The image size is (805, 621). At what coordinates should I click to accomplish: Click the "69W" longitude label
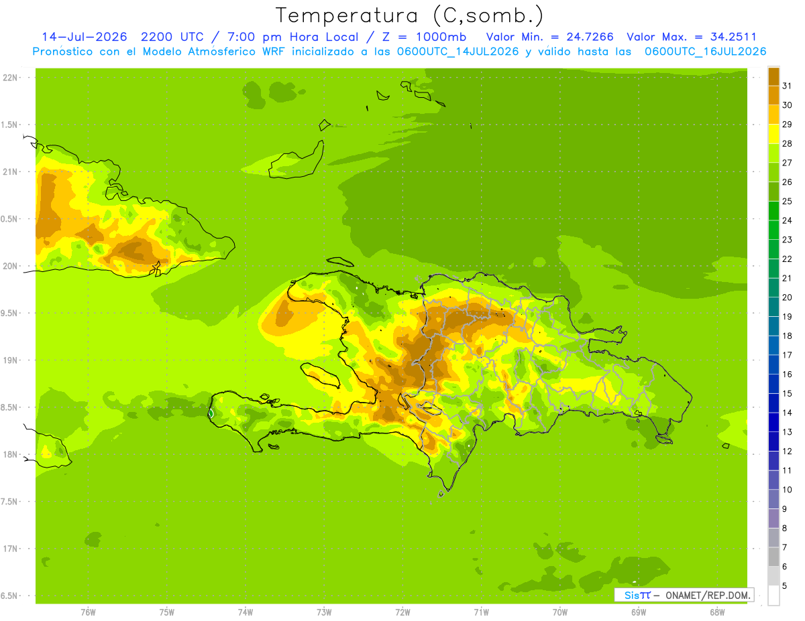pos(639,612)
